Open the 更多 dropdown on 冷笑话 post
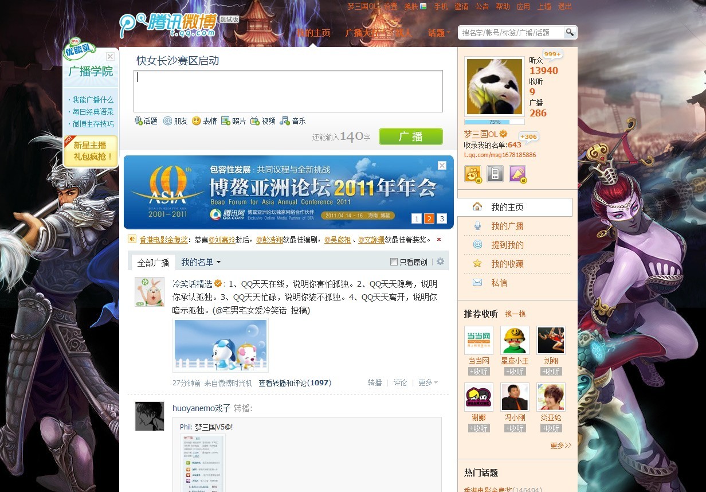This screenshot has width=706, height=492. pyautogui.click(x=428, y=382)
